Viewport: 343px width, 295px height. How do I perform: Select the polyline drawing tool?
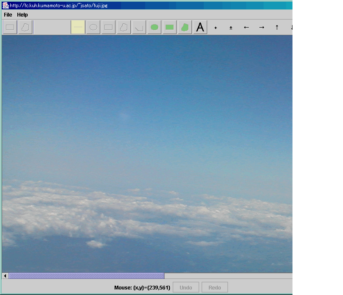tap(139, 27)
